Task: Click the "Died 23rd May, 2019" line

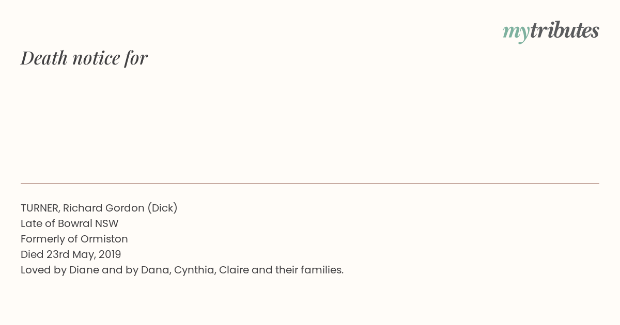Action: coord(71,254)
